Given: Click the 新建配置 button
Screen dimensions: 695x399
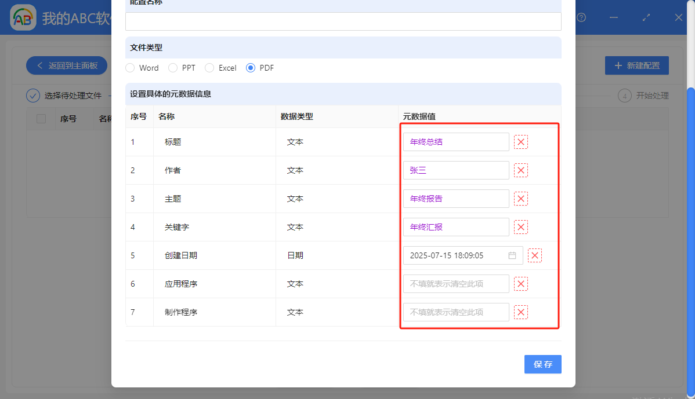Looking at the screenshot, I should click(x=636, y=65).
